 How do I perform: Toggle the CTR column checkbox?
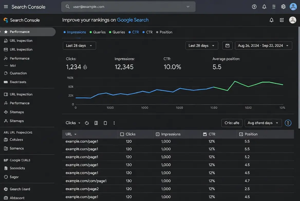coord(205,134)
